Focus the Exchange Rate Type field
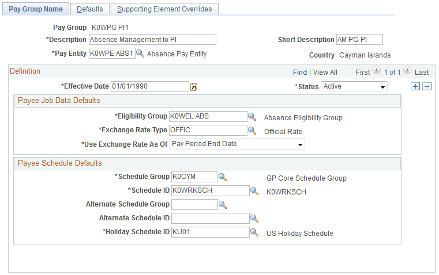 (x=208, y=131)
